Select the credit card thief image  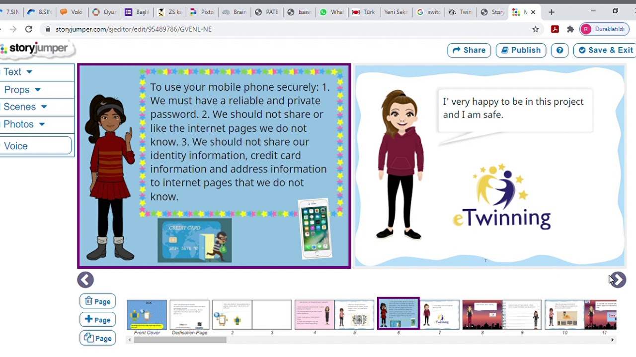[194, 240]
